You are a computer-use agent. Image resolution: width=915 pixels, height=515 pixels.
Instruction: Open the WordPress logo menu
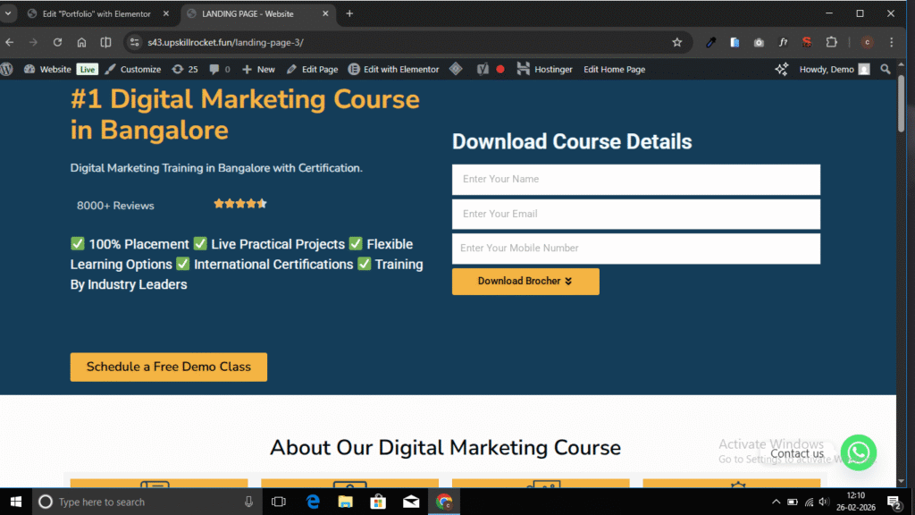(x=8, y=69)
